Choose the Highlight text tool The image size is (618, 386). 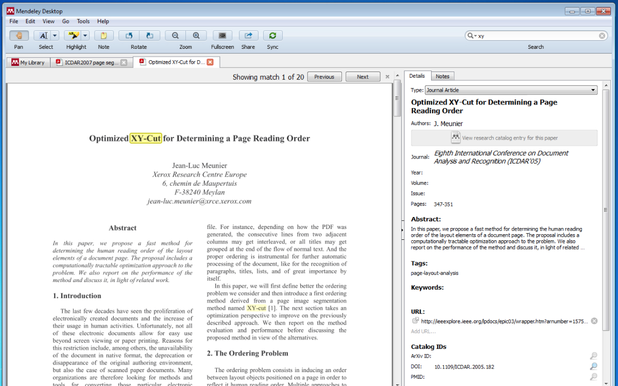pyautogui.click(x=73, y=36)
